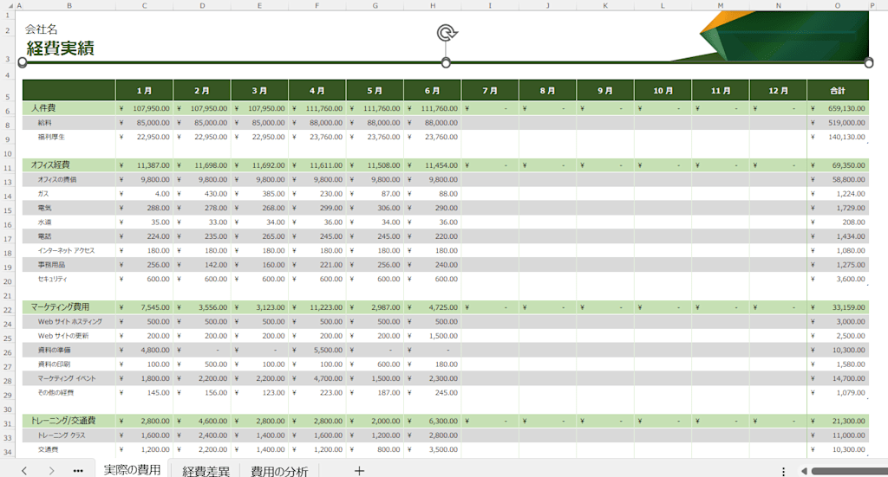888x477 pixels.
Task: Go to previous sheet using left arrow
Action: coord(23,470)
